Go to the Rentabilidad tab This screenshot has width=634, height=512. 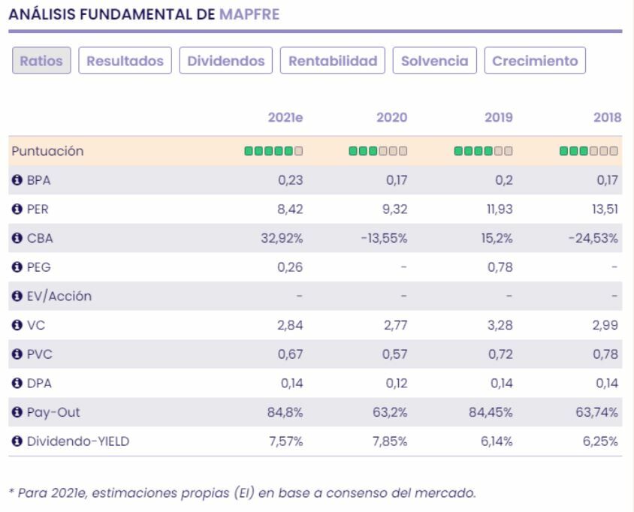coord(333,61)
